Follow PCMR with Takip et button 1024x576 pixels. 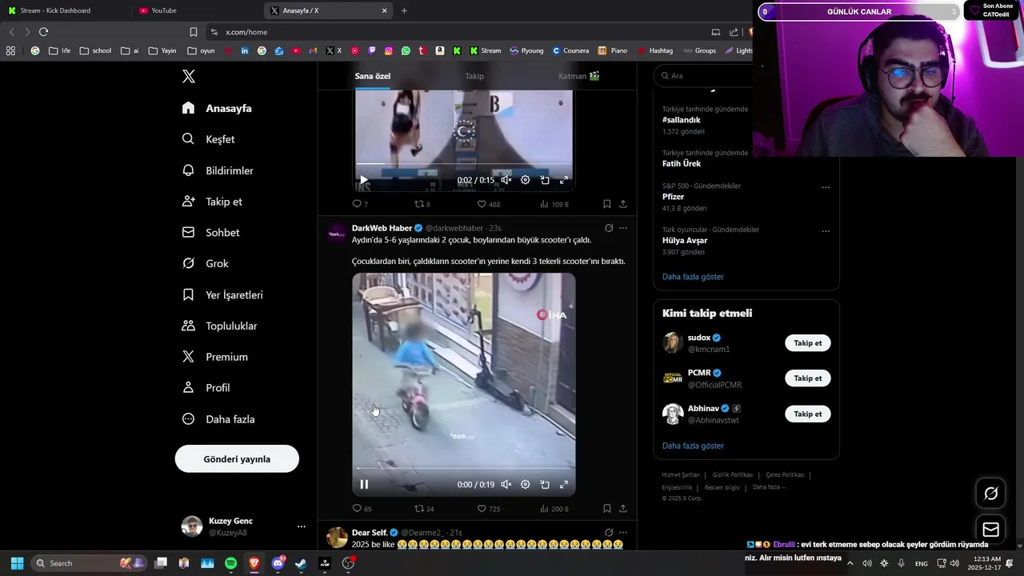click(x=808, y=378)
